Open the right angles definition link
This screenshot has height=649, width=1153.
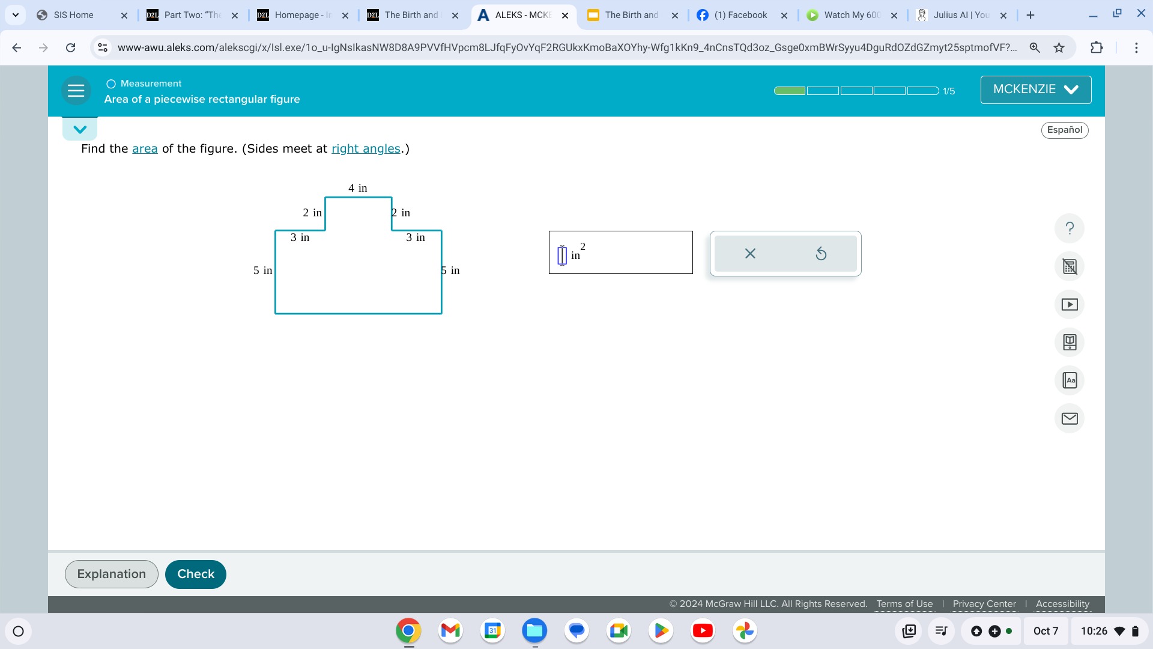[366, 148]
